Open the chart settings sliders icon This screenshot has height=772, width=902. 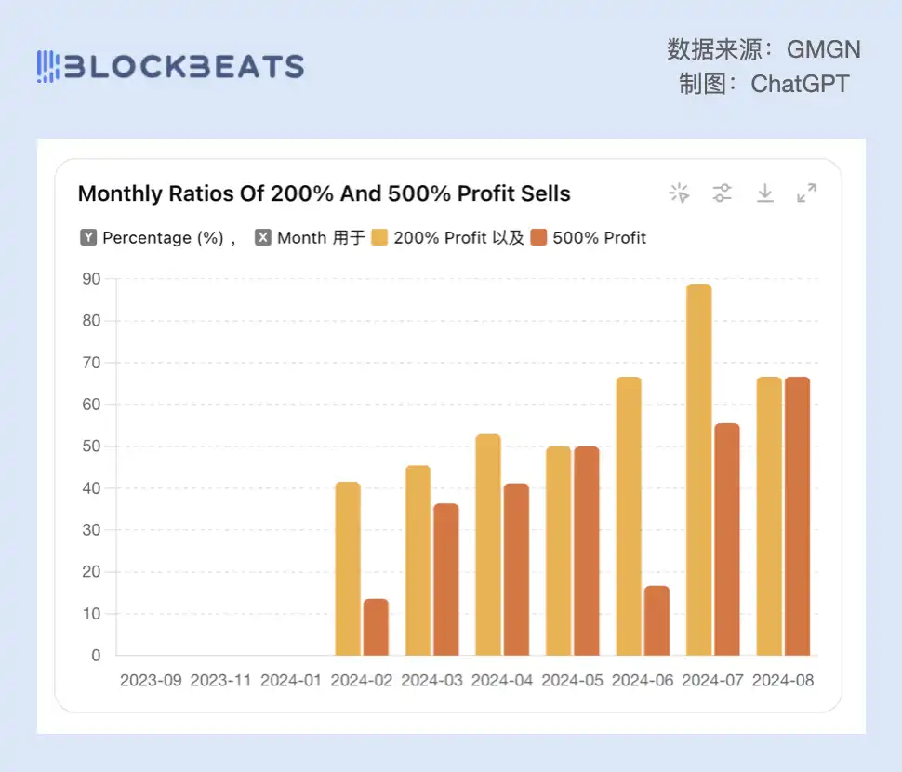723,193
